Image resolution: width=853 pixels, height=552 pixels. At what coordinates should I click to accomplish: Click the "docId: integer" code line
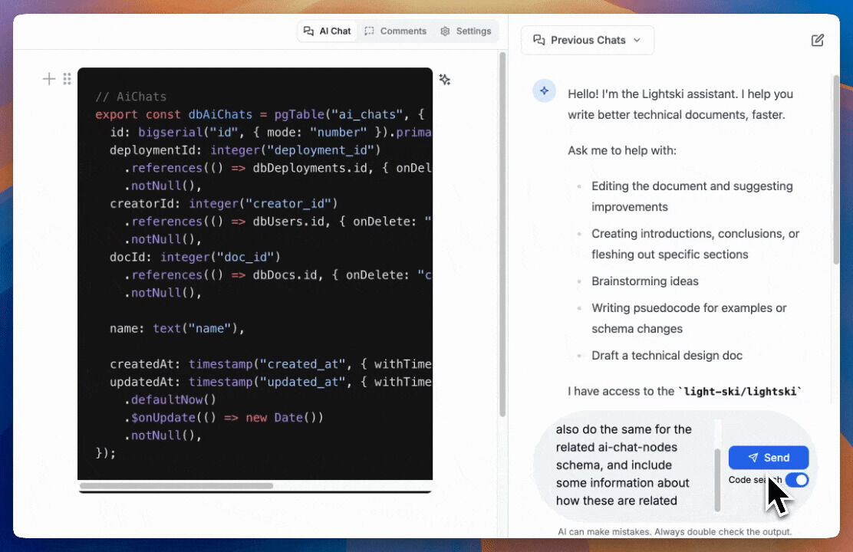coord(195,258)
